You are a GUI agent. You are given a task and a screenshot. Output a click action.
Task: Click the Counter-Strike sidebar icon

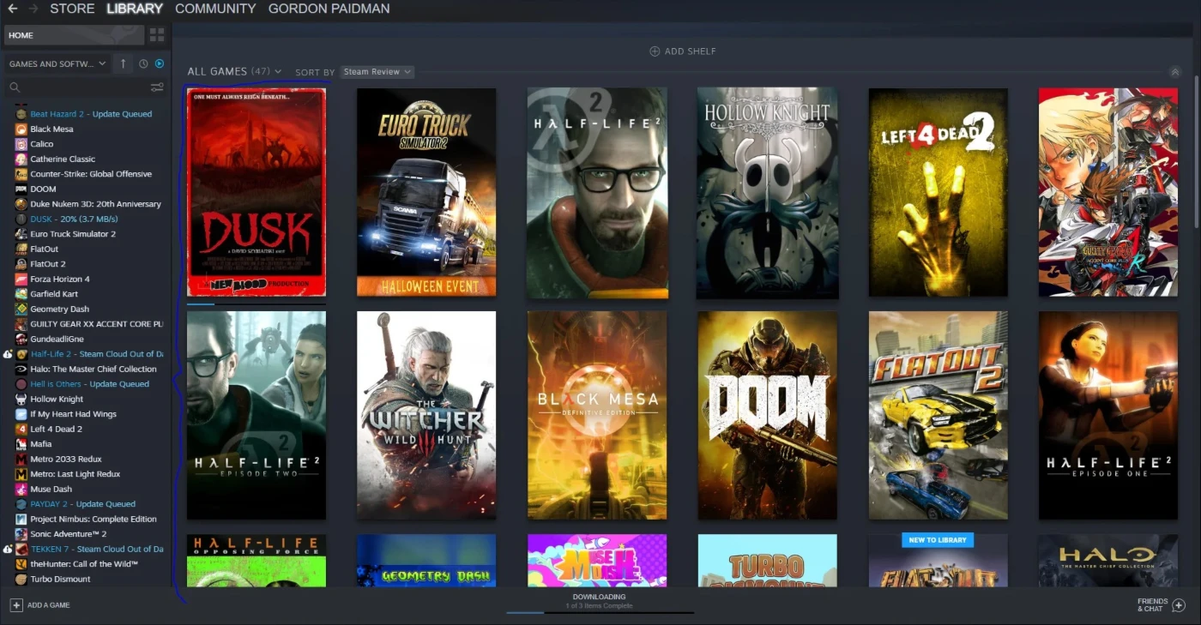(21, 174)
